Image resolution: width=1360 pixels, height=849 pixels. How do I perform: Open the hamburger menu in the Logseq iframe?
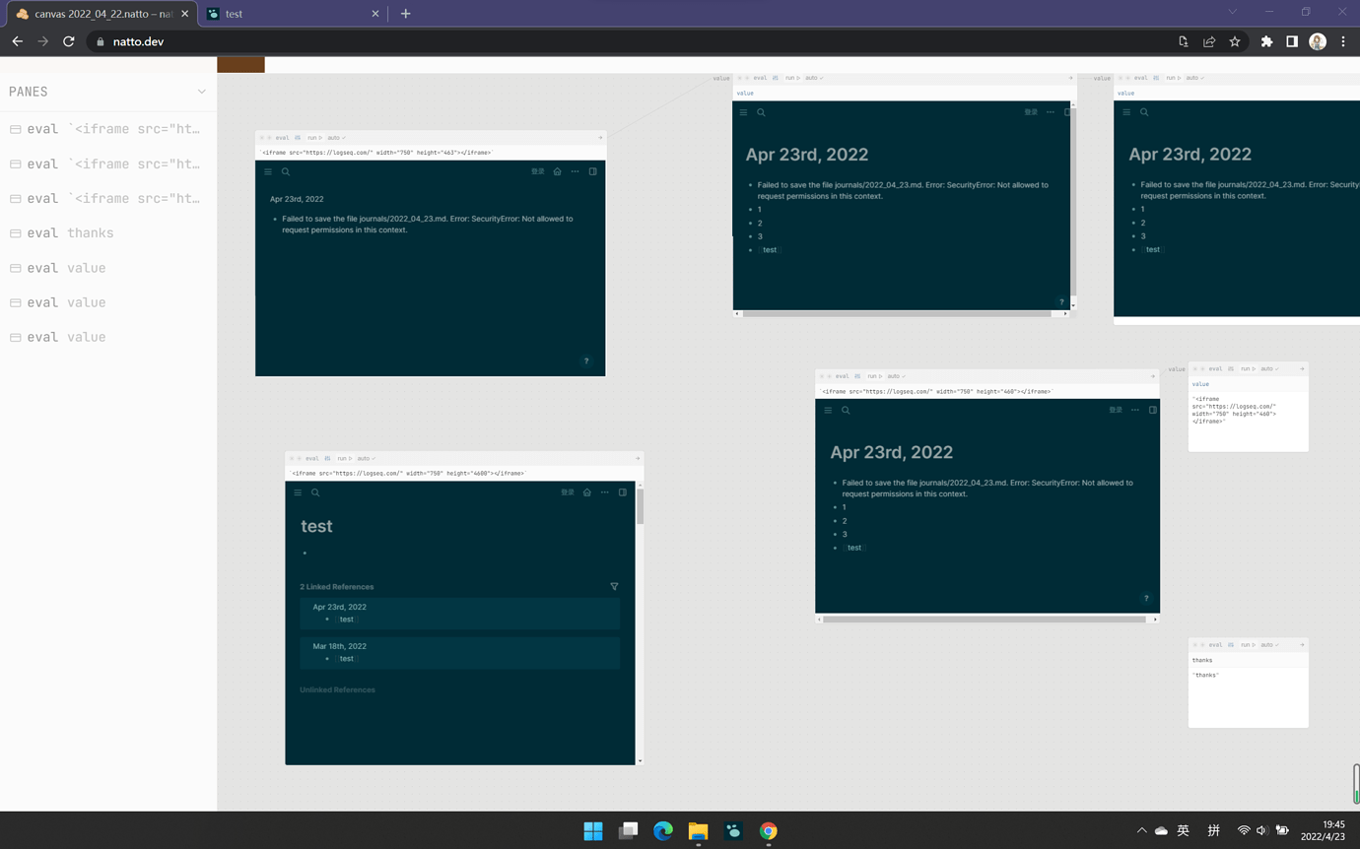(x=267, y=171)
